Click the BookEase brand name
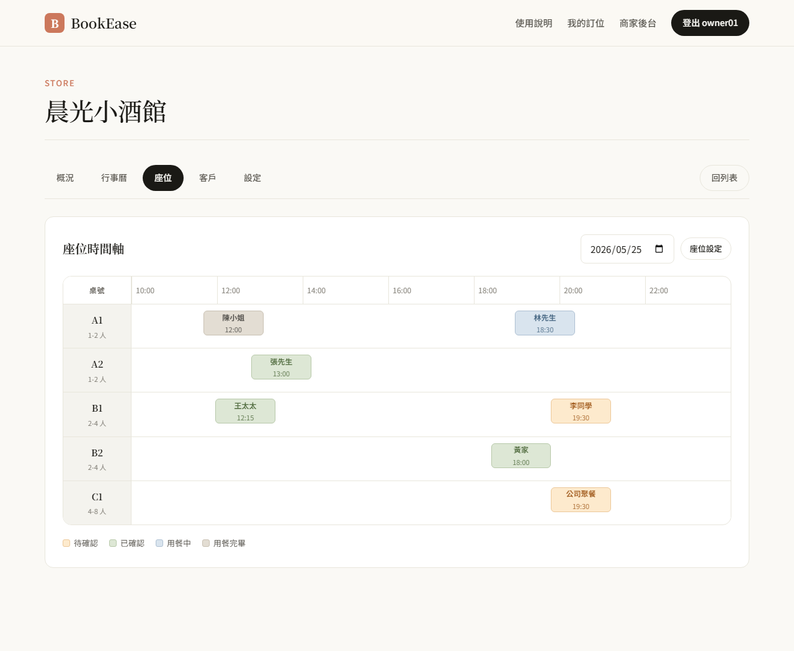794x651 pixels. pos(104,23)
